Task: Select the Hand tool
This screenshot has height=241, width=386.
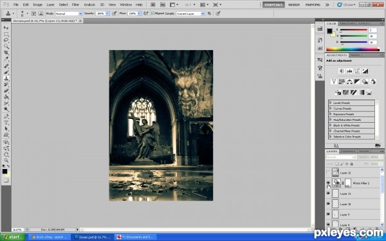Action: (6, 154)
